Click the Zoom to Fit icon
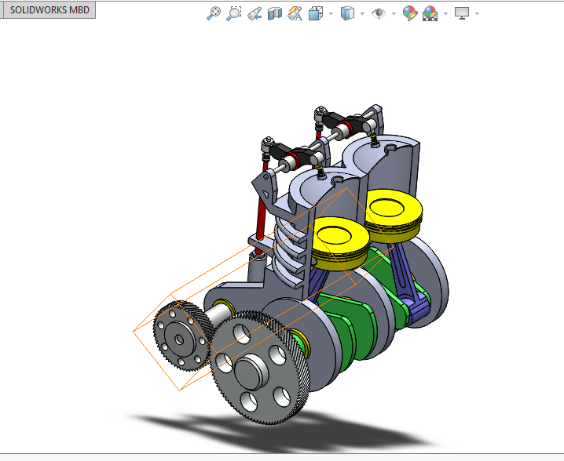This screenshot has height=461, width=564. click(x=214, y=13)
